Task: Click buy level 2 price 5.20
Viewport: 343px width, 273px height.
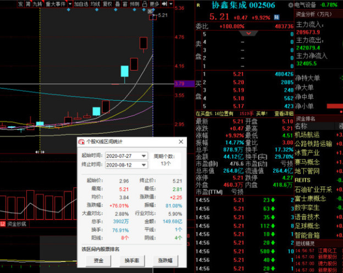Action: [x=238, y=82]
